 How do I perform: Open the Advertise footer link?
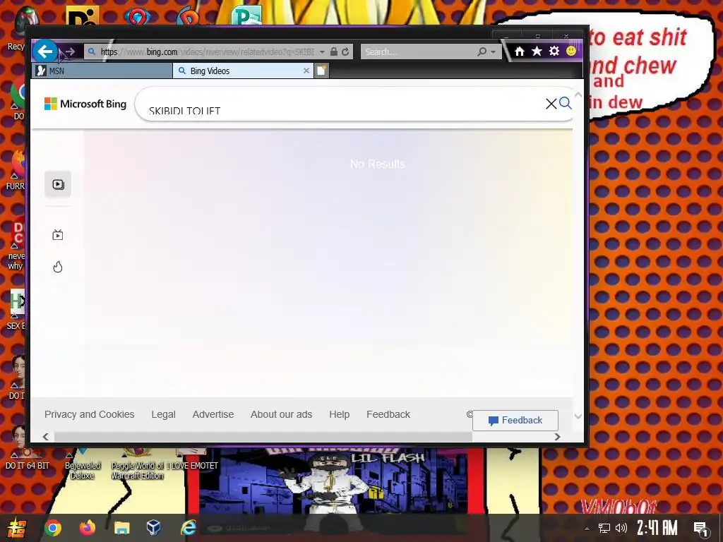pyautogui.click(x=213, y=414)
